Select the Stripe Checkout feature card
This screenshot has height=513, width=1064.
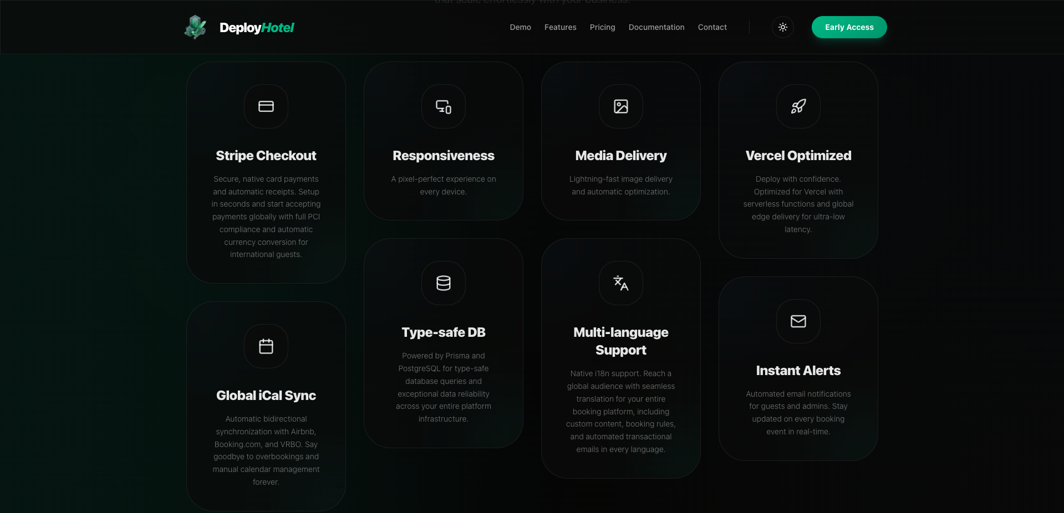coord(266,172)
